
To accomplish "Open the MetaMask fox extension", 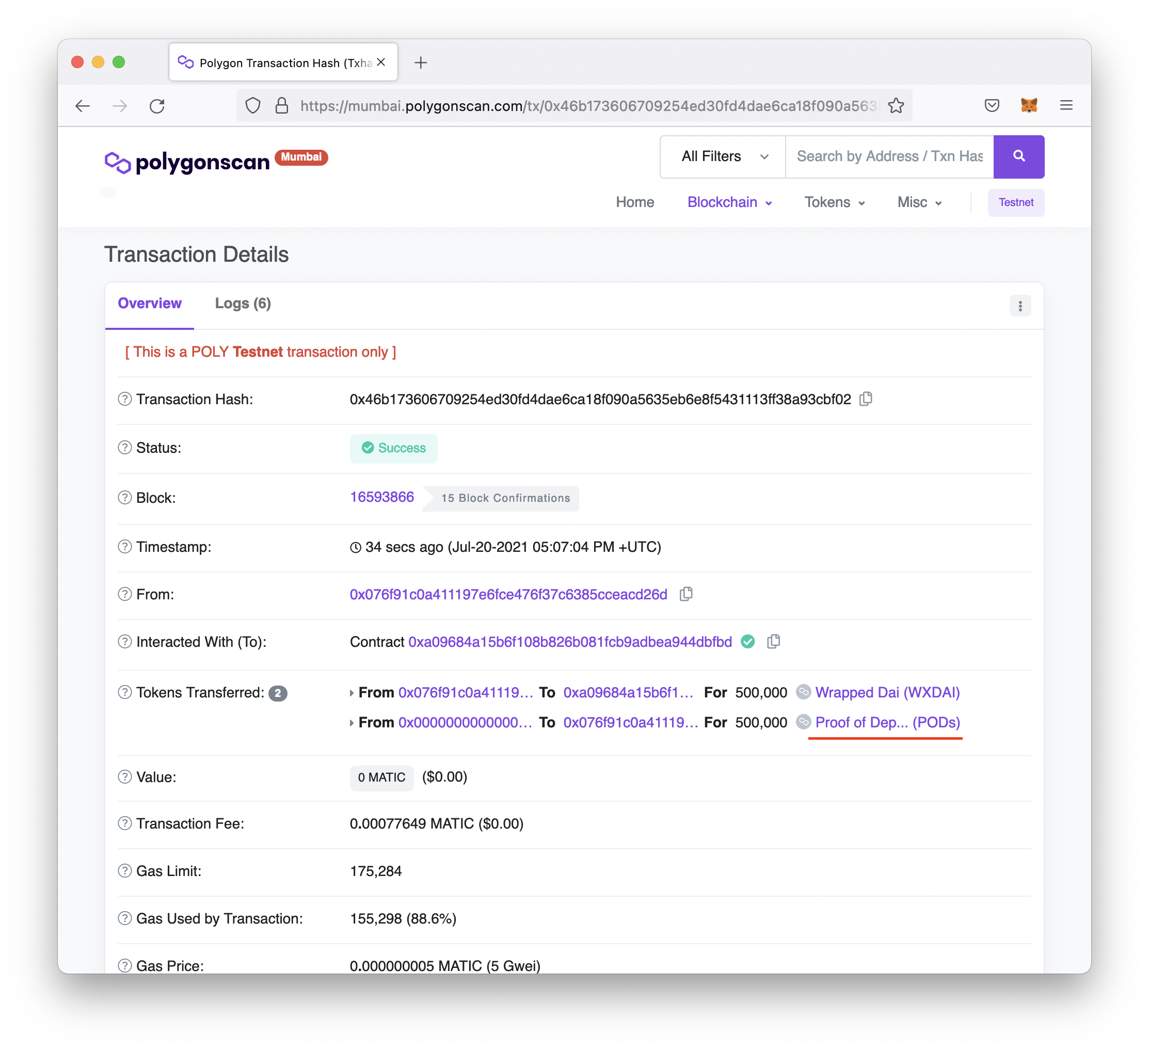I will 1029,105.
